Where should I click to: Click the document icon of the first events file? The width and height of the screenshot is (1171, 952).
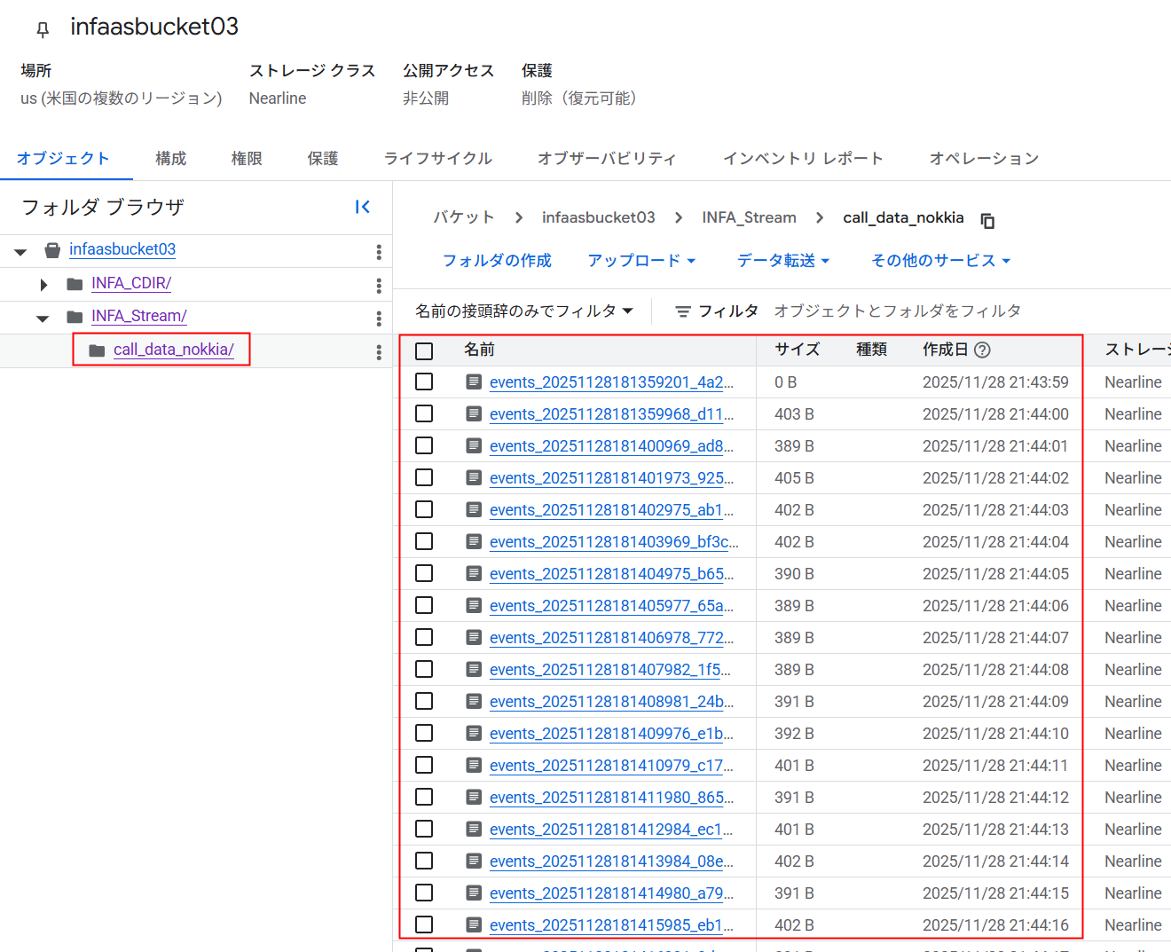pyautogui.click(x=473, y=382)
